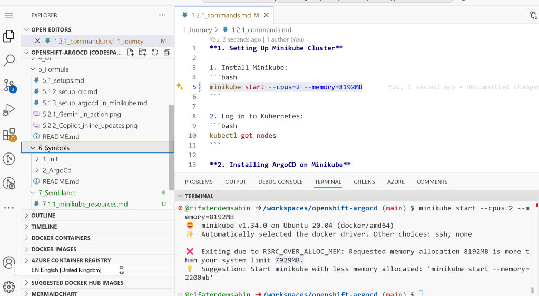Switch to the Output panel tab
Image resolution: width=539 pixels, height=296 pixels.
pyautogui.click(x=236, y=182)
